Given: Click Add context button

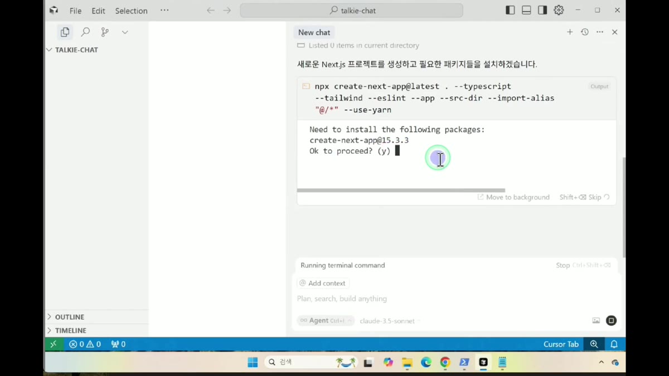Looking at the screenshot, I should pos(323,283).
